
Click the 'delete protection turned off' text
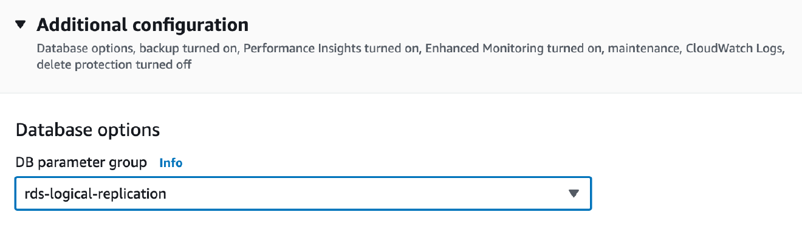tap(114, 64)
